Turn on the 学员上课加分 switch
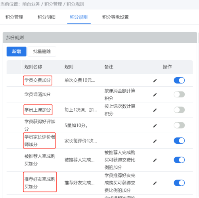The height and width of the screenshot is (198, 199). coord(179,110)
